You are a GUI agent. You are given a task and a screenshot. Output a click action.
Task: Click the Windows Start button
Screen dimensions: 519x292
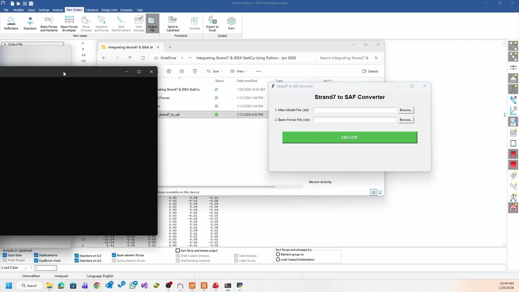(x=9, y=286)
